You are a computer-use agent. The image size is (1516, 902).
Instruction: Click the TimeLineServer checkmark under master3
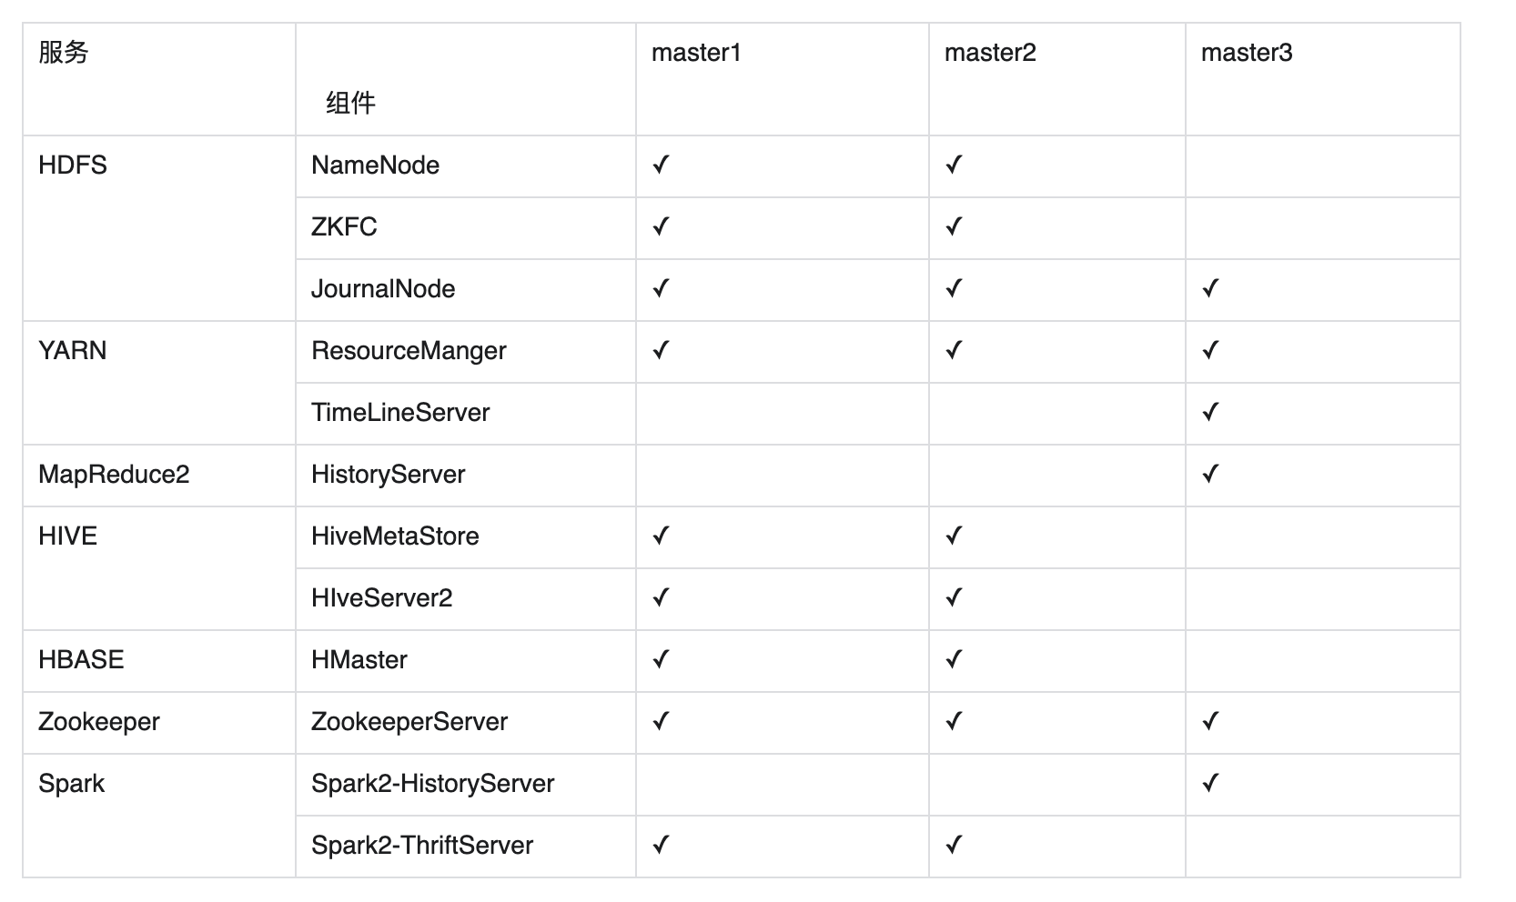[x=1210, y=412]
